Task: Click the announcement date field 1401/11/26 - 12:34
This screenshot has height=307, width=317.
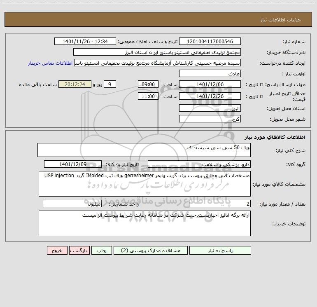Action: (x=85, y=41)
